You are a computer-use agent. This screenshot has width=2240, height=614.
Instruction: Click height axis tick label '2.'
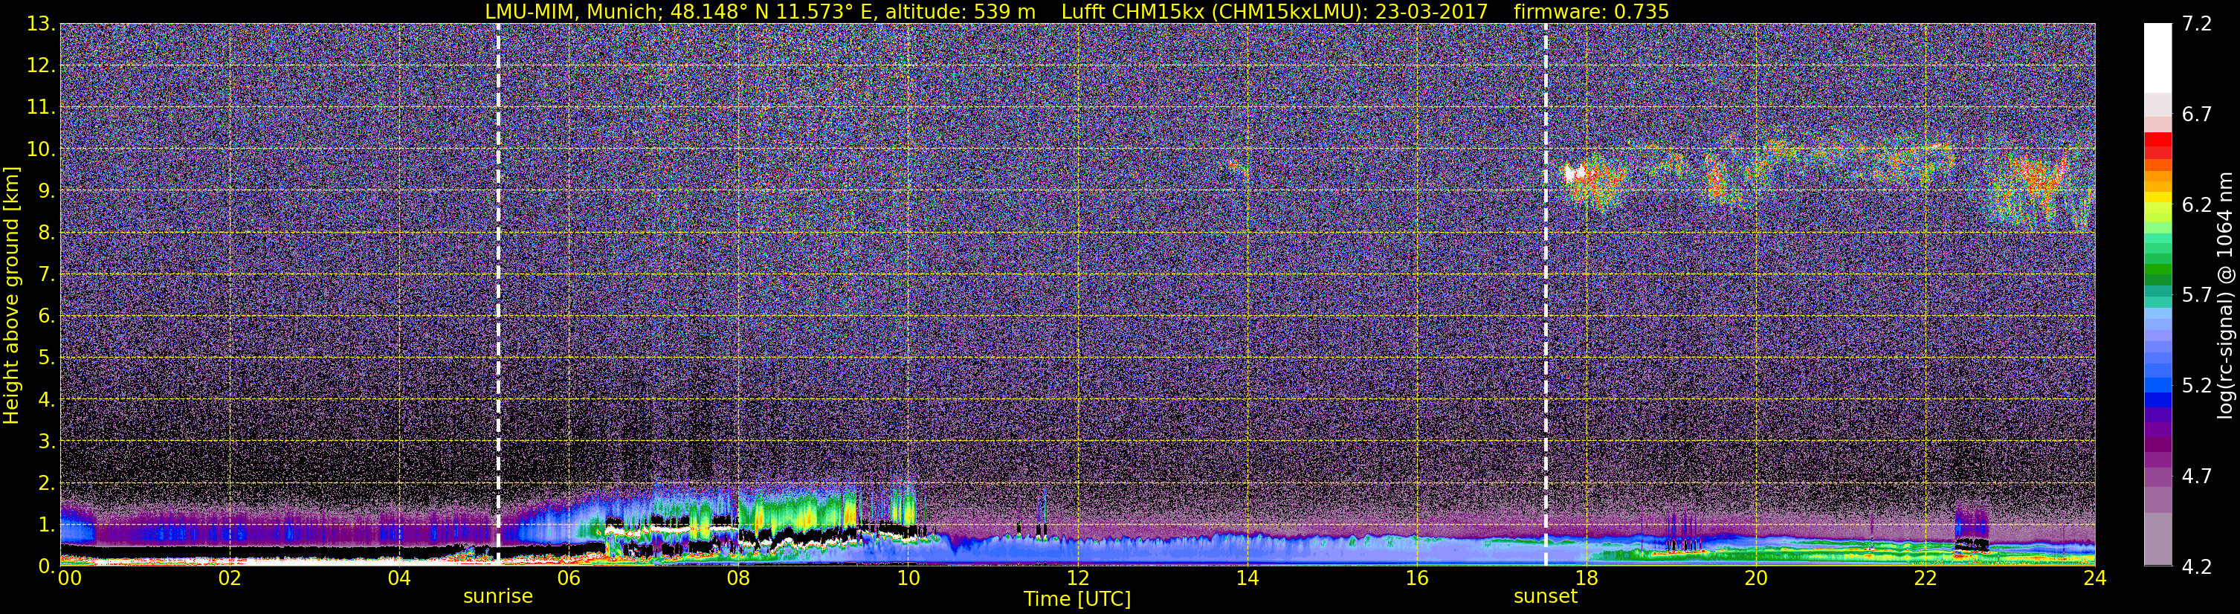[46, 482]
